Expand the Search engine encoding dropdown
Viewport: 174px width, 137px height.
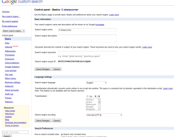pos(104,115)
